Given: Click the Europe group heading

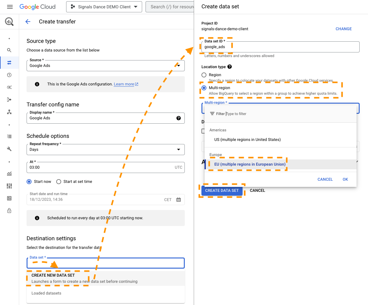Looking at the screenshot, I should click(x=216, y=155).
